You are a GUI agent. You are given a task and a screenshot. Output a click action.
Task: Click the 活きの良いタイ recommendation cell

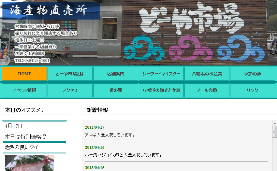tap(34, 147)
